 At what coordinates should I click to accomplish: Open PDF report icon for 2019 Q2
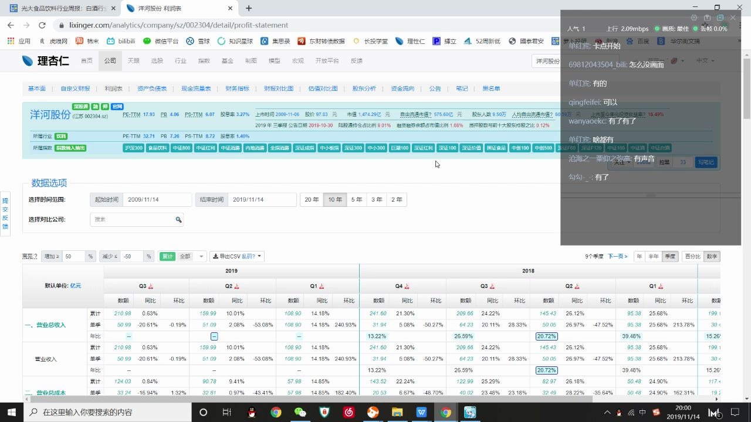pos(236,287)
